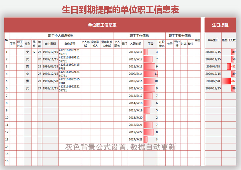The width and height of the screenshot is (241, 170).
Task: Select days-to-birthday cell showing 59
Action: coord(229,59)
